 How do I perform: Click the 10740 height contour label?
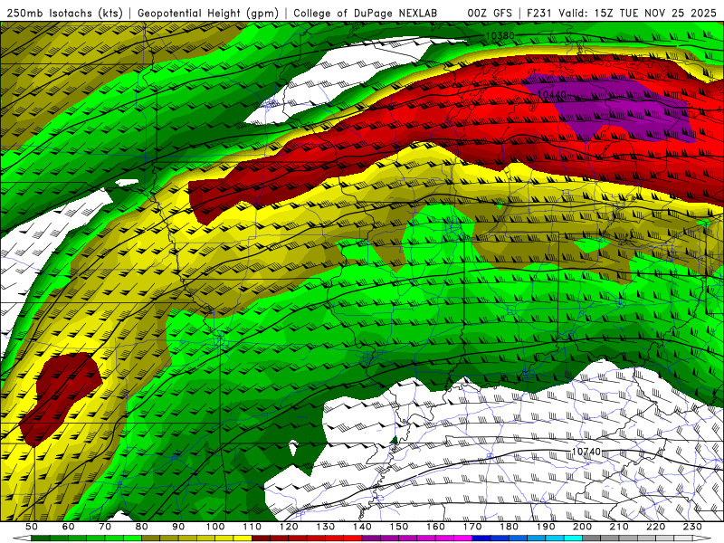586,451
